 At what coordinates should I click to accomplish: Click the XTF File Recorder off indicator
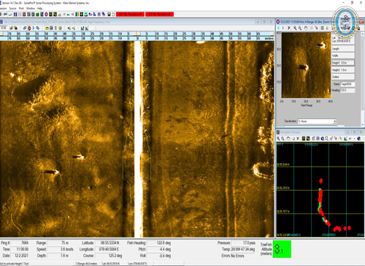(159, 15)
